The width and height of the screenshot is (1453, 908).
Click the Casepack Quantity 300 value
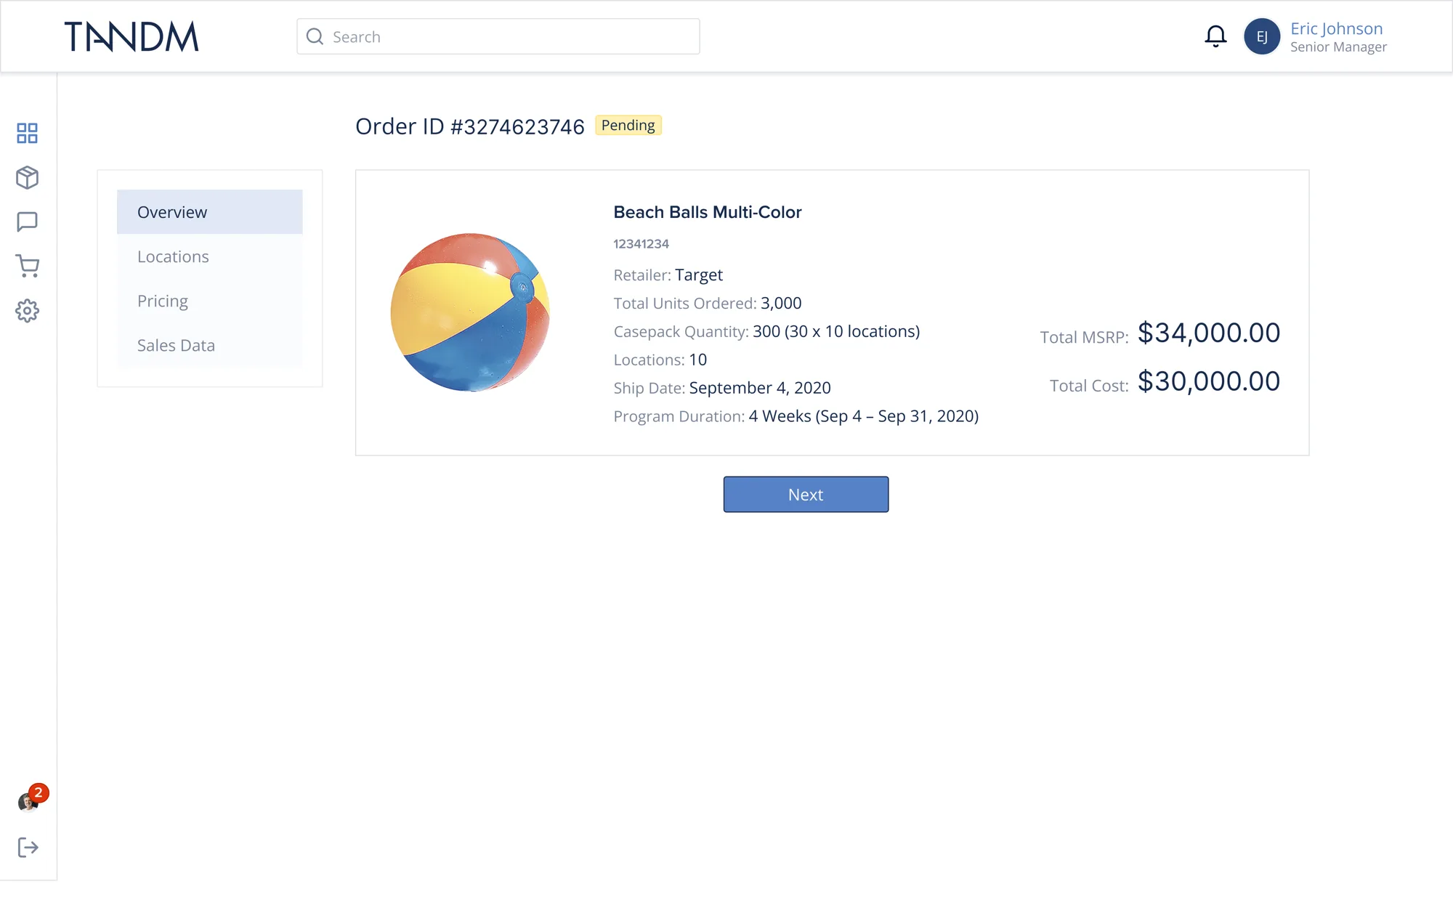[836, 331]
